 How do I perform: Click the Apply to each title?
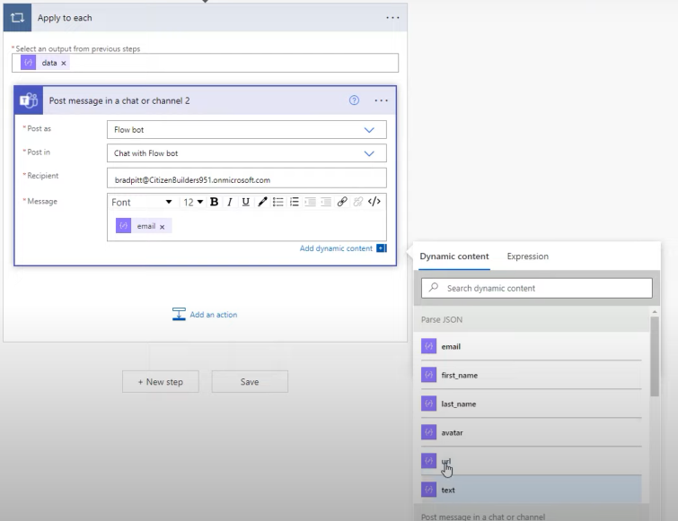[65, 18]
